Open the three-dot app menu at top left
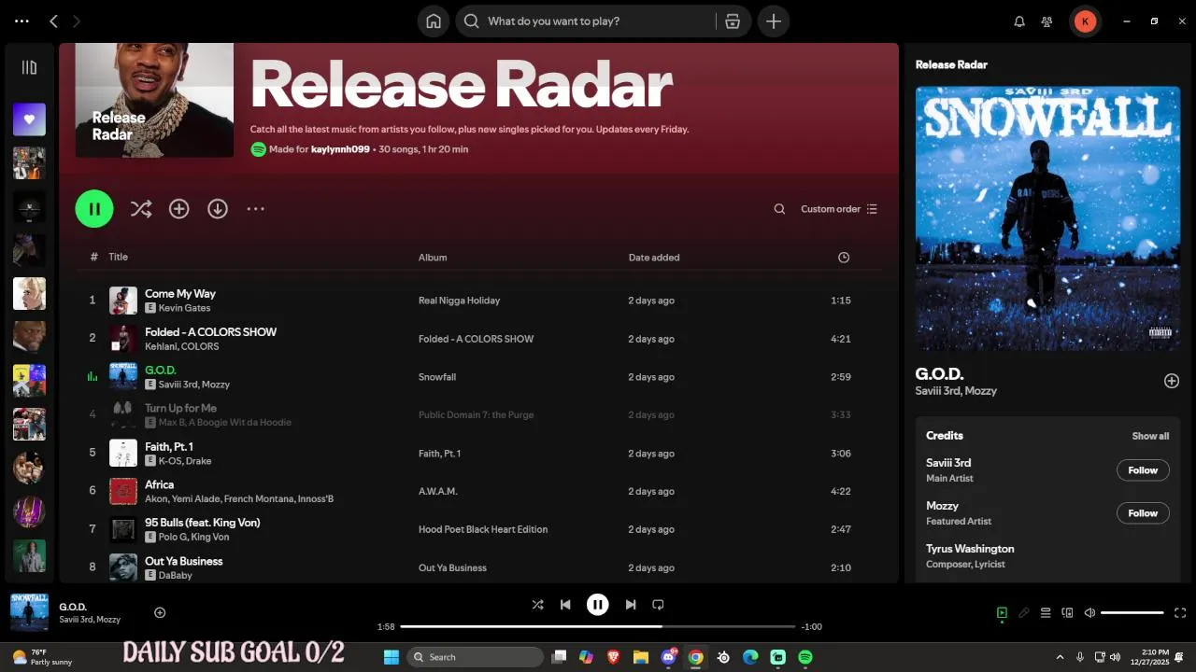Image resolution: width=1196 pixels, height=672 pixels. [21, 21]
